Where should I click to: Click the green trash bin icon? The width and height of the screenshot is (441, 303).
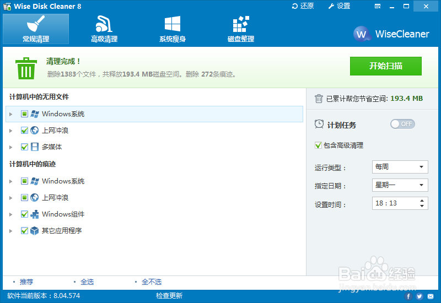tap(26, 68)
